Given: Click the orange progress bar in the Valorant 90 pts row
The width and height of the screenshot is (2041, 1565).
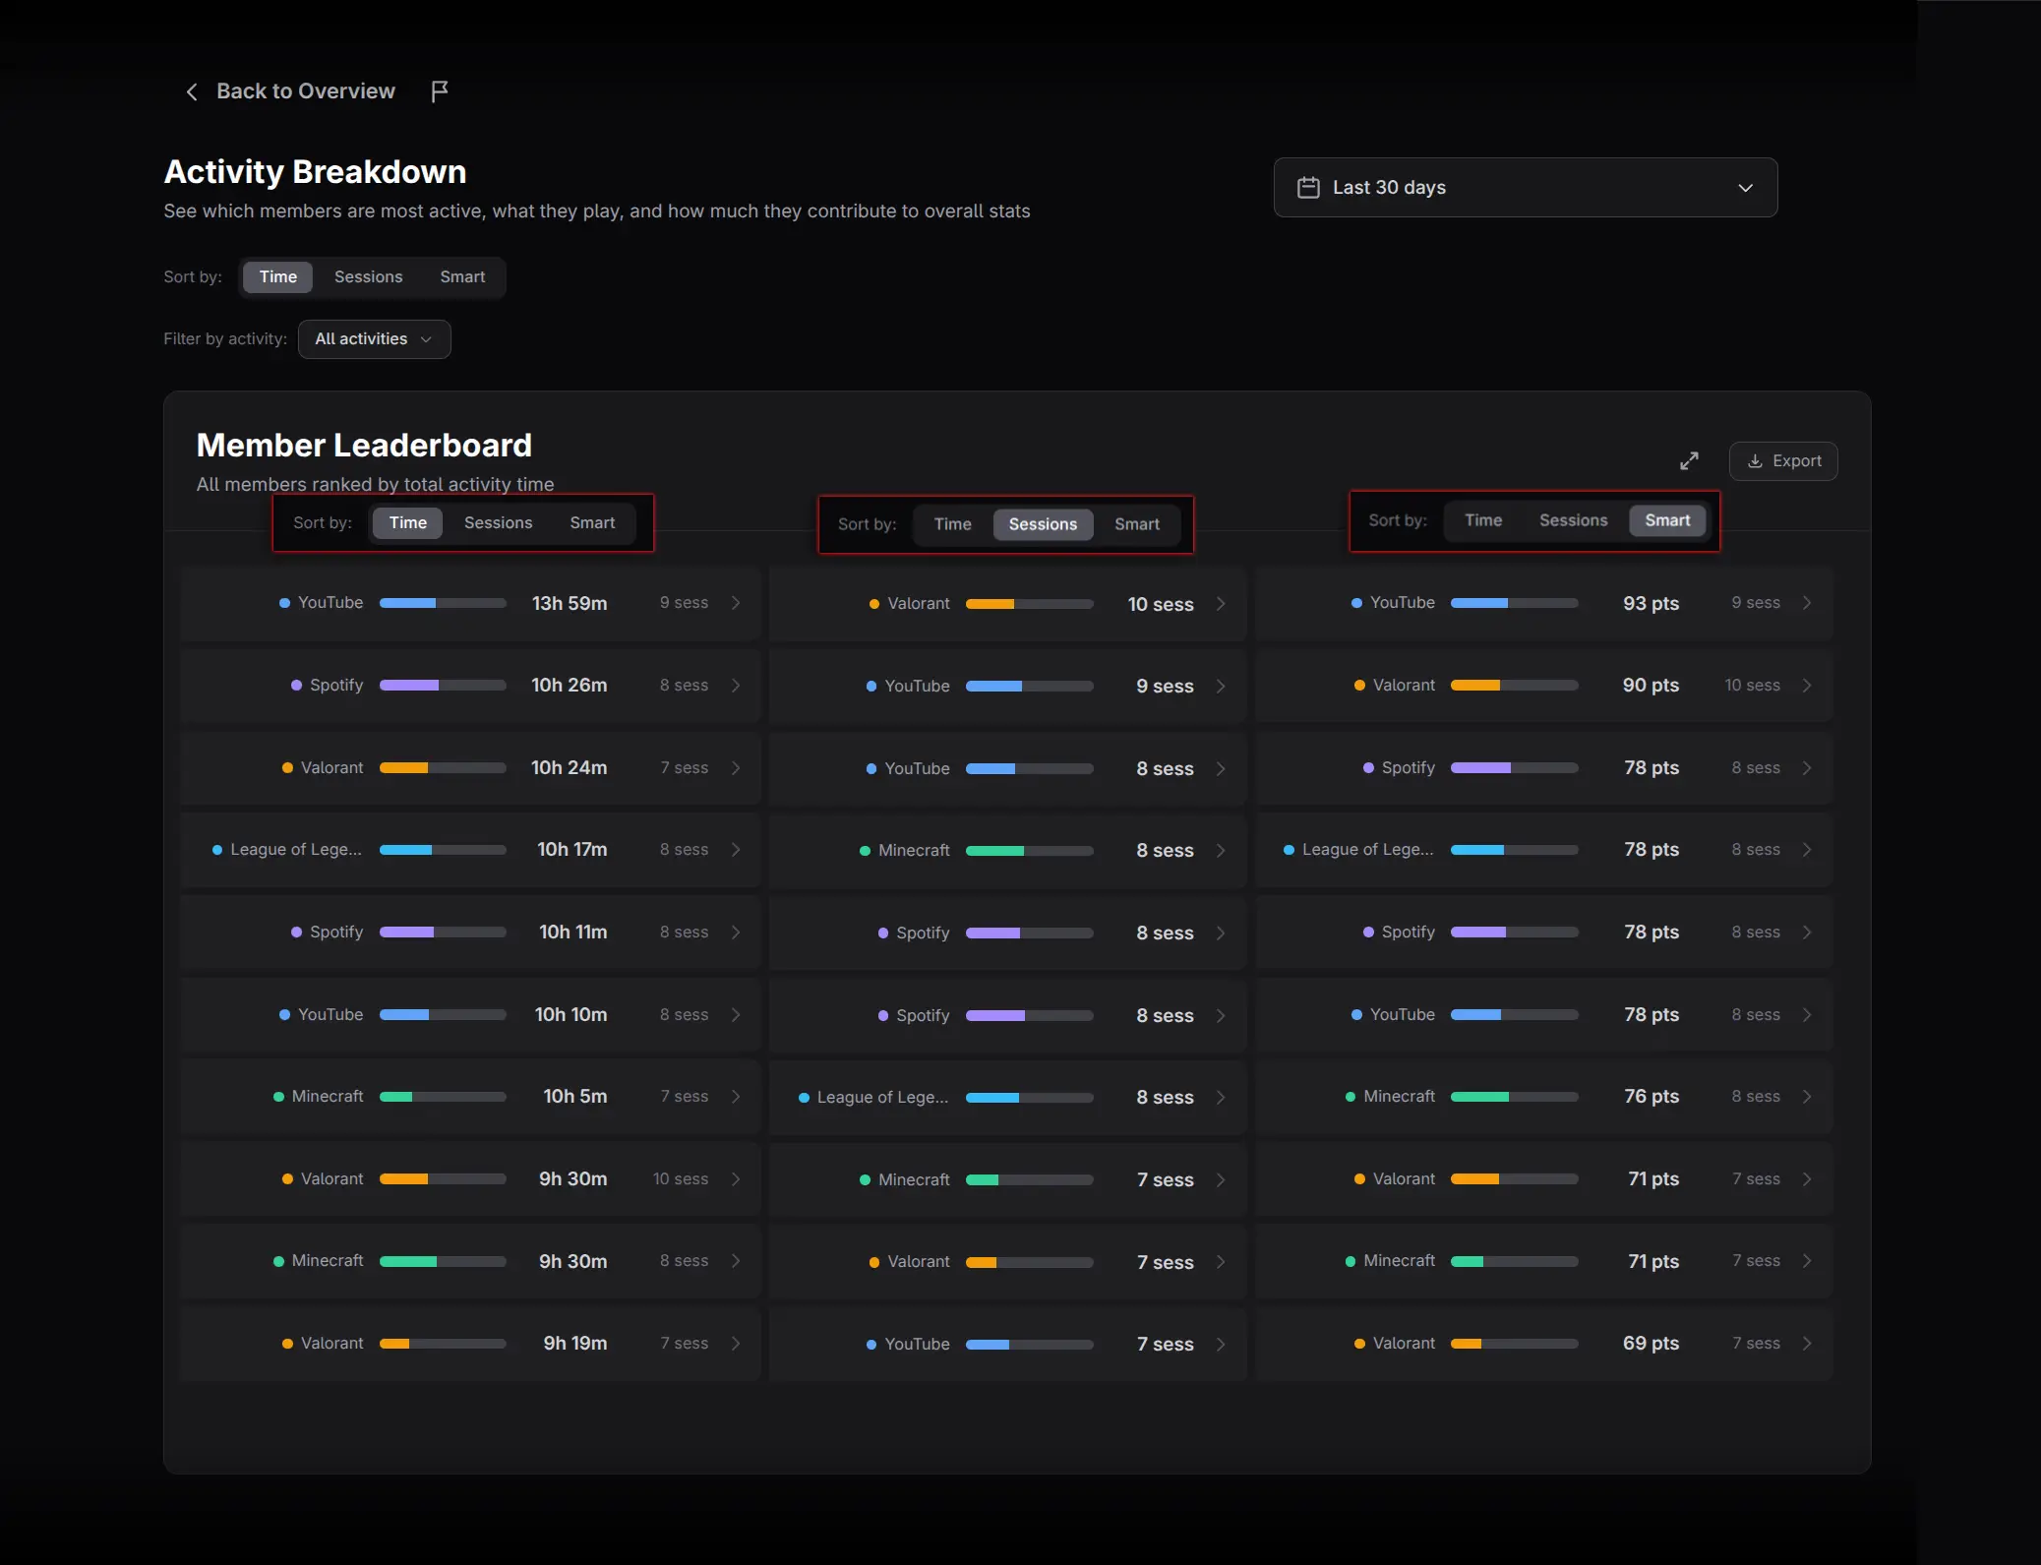Looking at the screenshot, I should pos(1515,686).
